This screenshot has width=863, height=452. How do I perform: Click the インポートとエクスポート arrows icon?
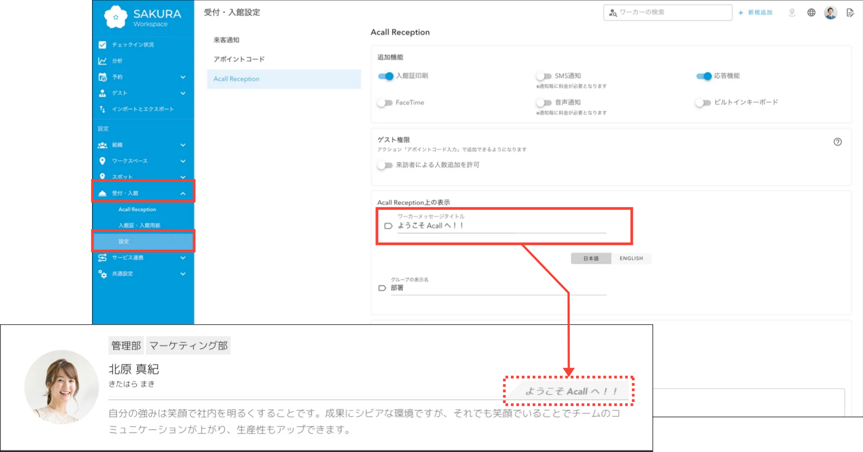tap(102, 109)
